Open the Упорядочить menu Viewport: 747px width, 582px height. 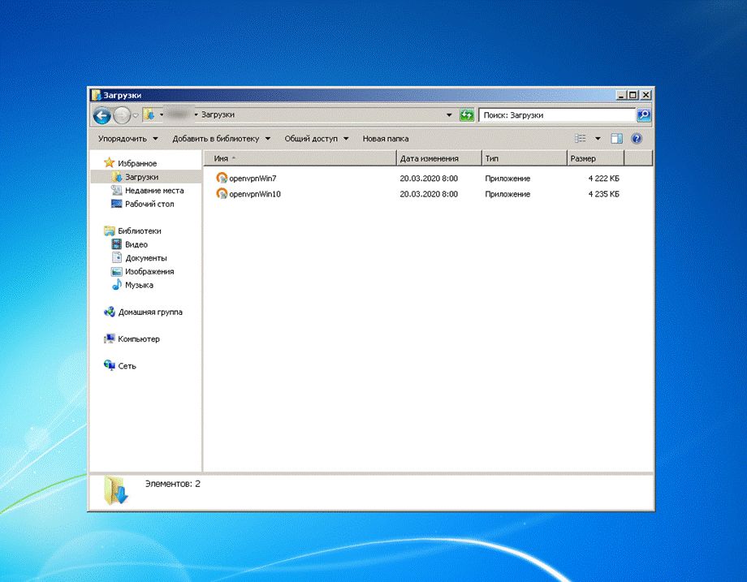tap(127, 139)
